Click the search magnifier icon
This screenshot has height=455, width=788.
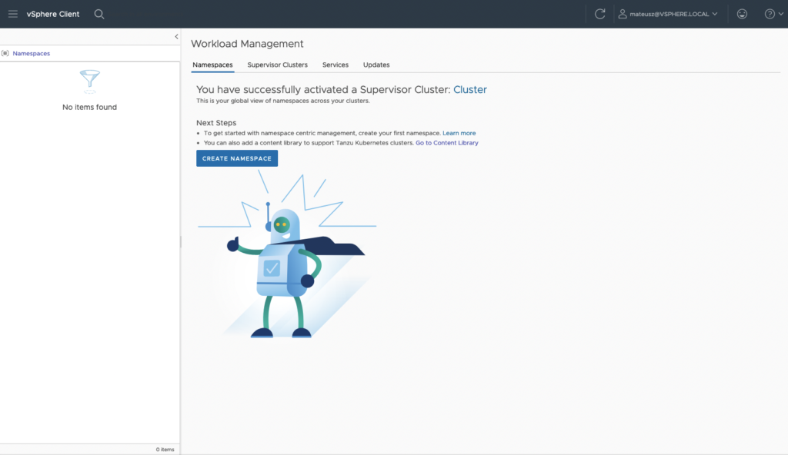tap(98, 13)
